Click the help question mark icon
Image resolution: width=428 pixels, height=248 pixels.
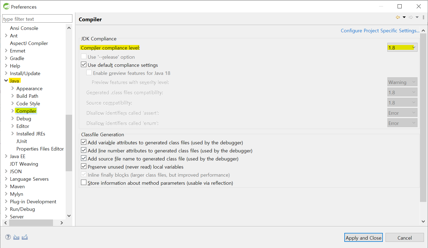click(8, 237)
